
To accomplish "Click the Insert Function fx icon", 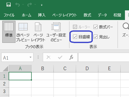I will (71, 57).
